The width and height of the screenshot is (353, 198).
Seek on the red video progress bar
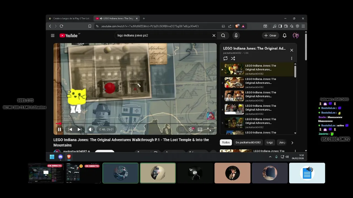[135, 124]
